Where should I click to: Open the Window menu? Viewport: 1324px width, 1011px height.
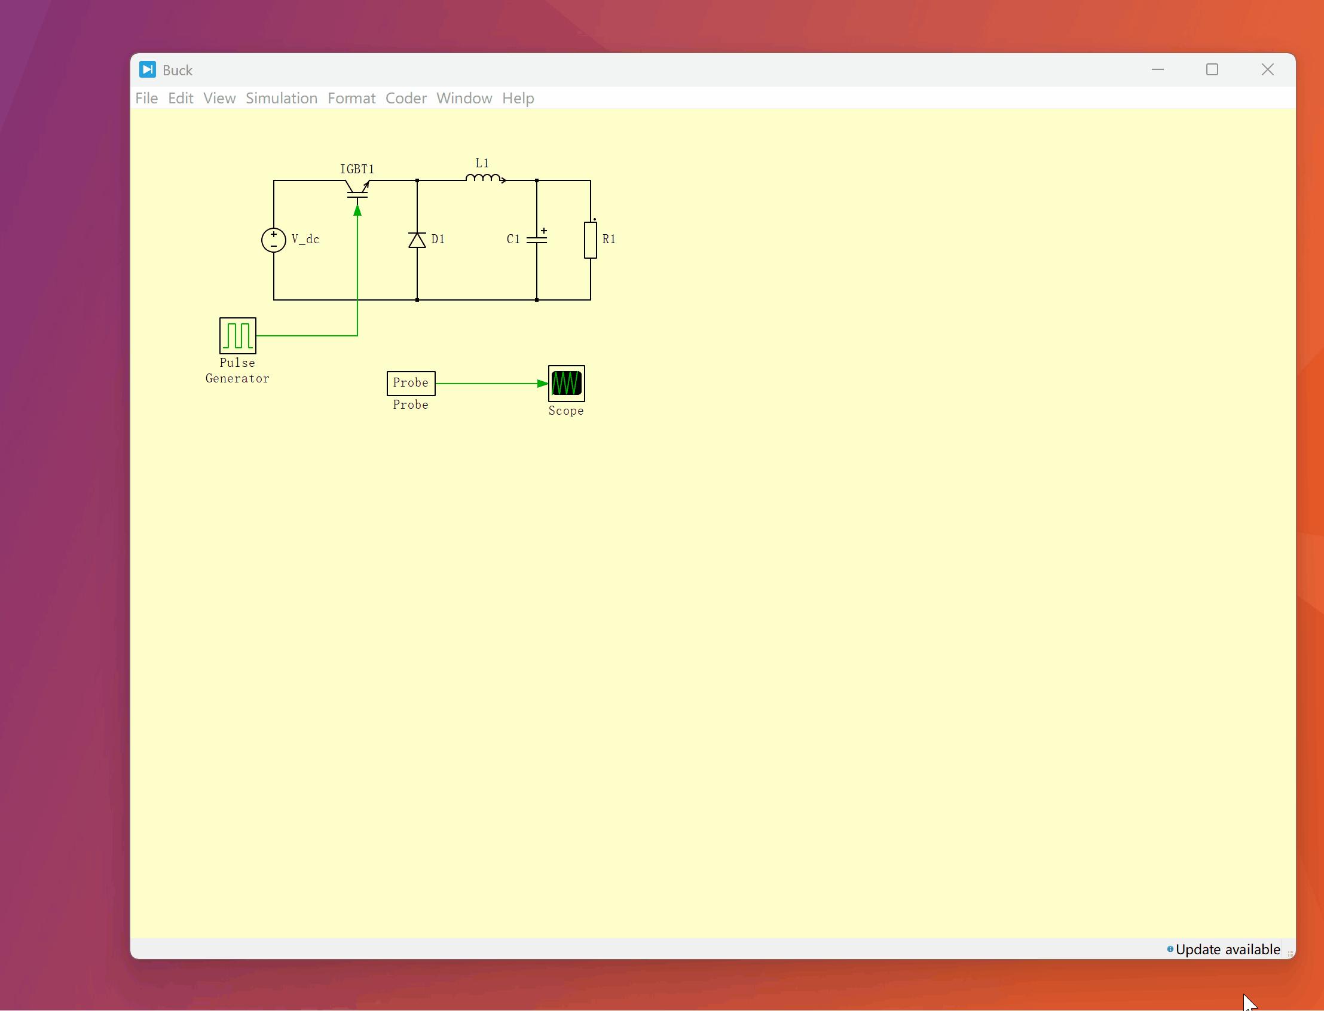[464, 98]
